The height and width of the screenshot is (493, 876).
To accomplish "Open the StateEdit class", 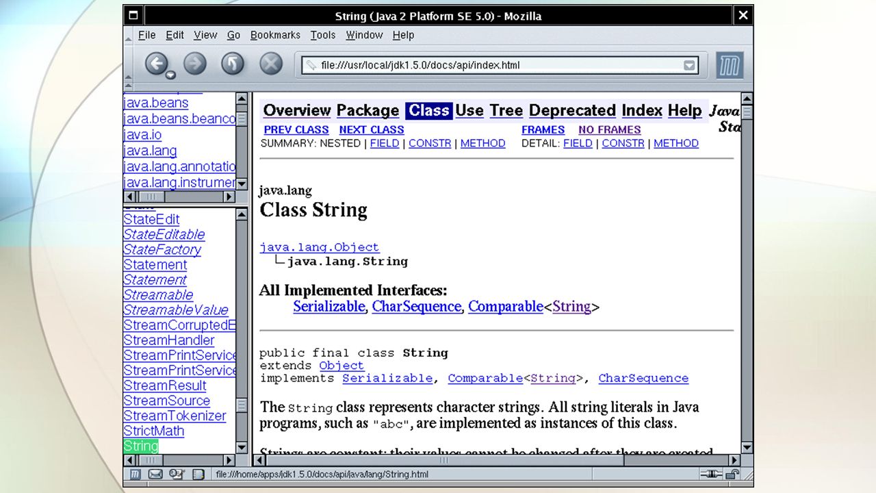I will point(151,220).
